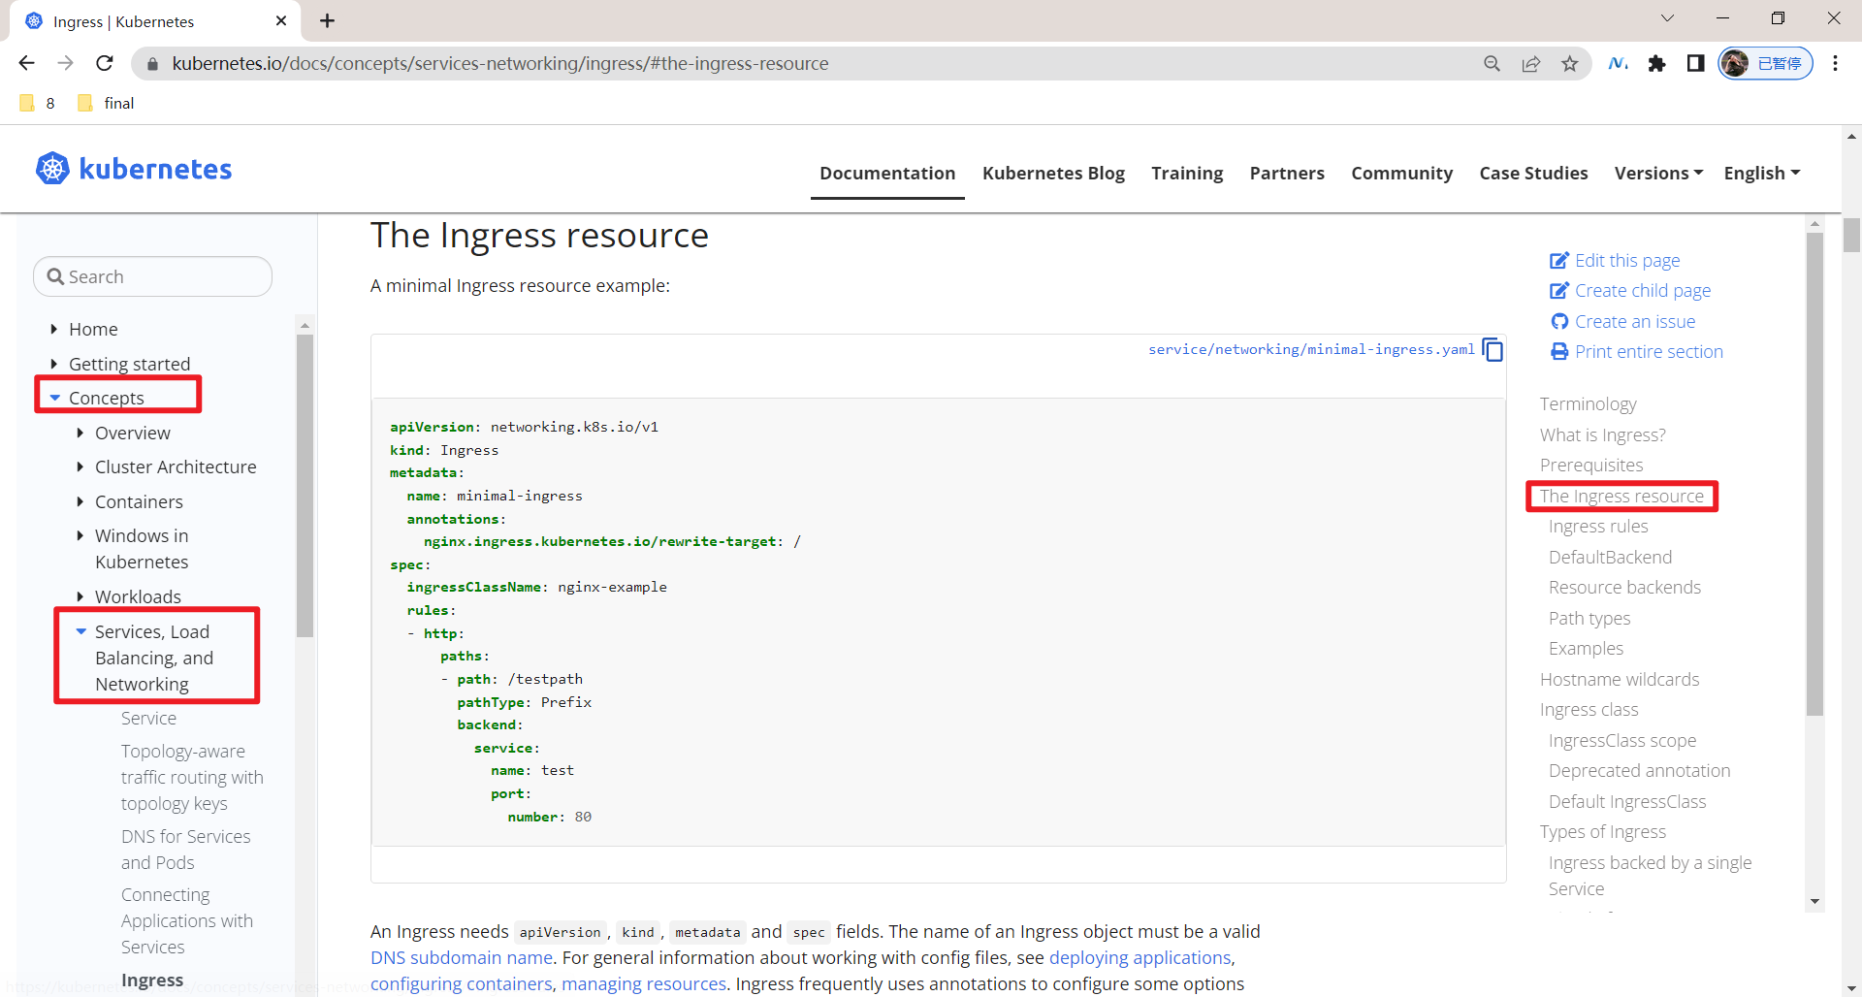Open DNS for Services and Pods
The image size is (1862, 997).
coord(185,849)
